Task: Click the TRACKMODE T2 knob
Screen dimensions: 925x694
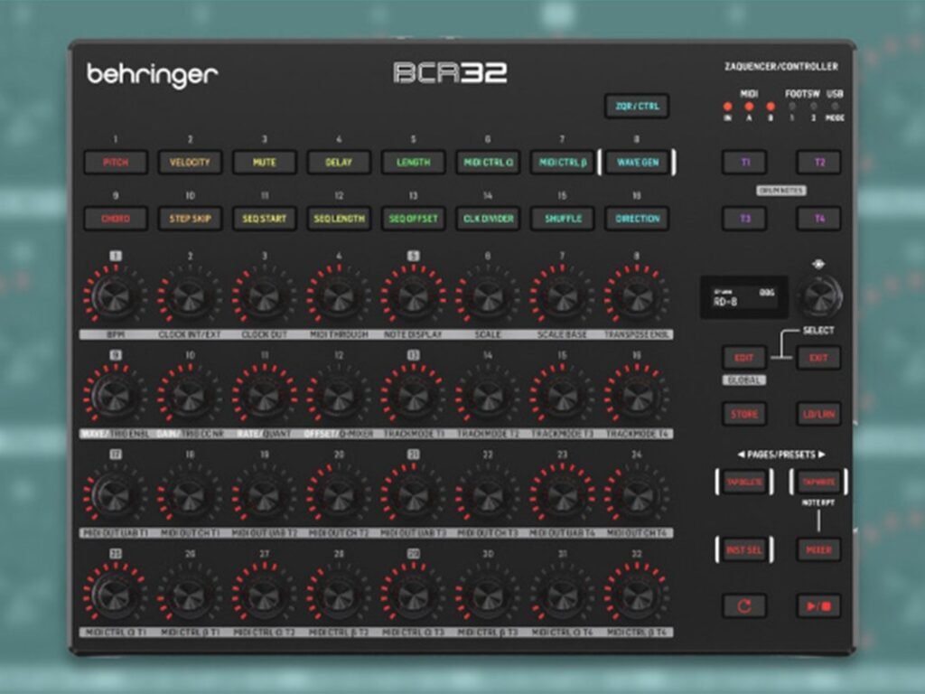Action: click(487, 394)
